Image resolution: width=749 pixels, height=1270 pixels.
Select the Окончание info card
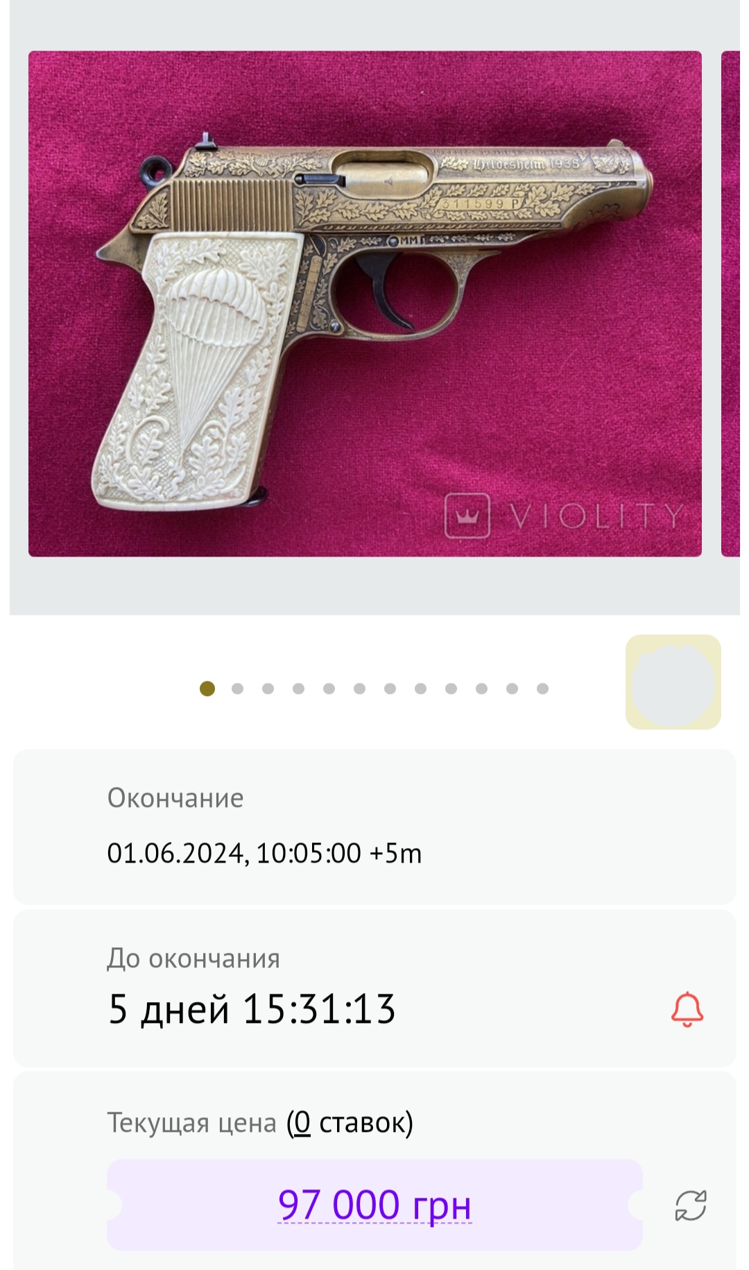[374, 827]
